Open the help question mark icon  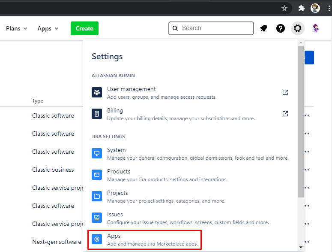click(x=280, y=28)
